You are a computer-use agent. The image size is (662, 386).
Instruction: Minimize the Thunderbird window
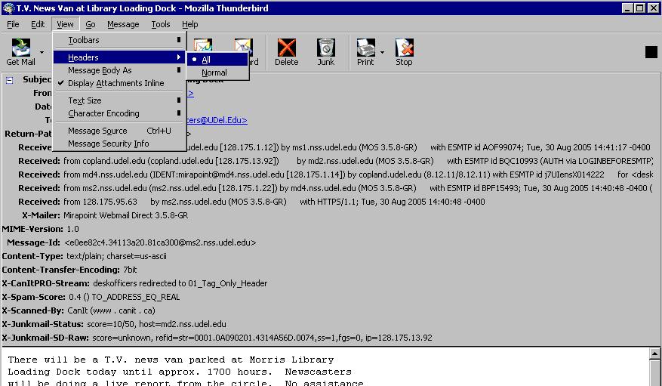point(627,8)
